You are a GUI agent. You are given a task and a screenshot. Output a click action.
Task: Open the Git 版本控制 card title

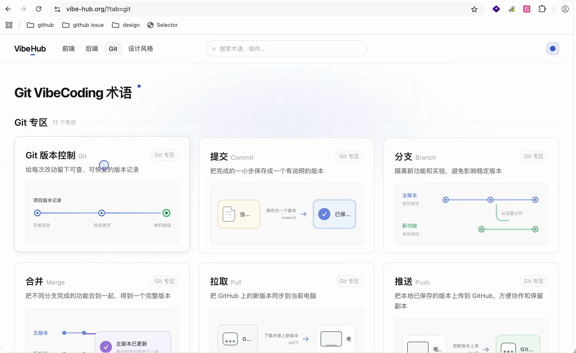pos(50,155)
